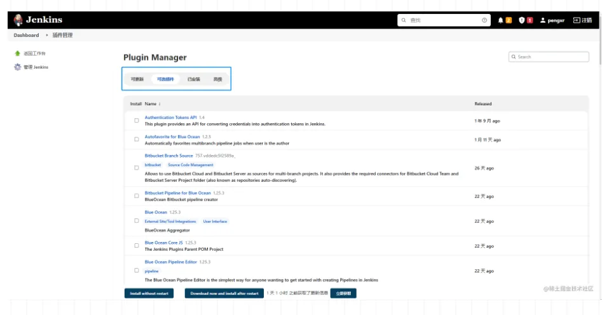Filter by the pipeline tag
This screenshot has height=315, width=609.
click(151, 271)
